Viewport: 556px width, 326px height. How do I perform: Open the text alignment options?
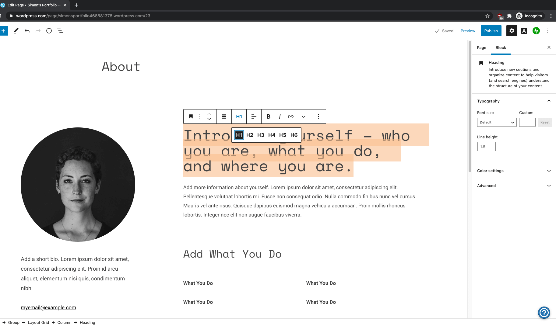pos(254,116)
